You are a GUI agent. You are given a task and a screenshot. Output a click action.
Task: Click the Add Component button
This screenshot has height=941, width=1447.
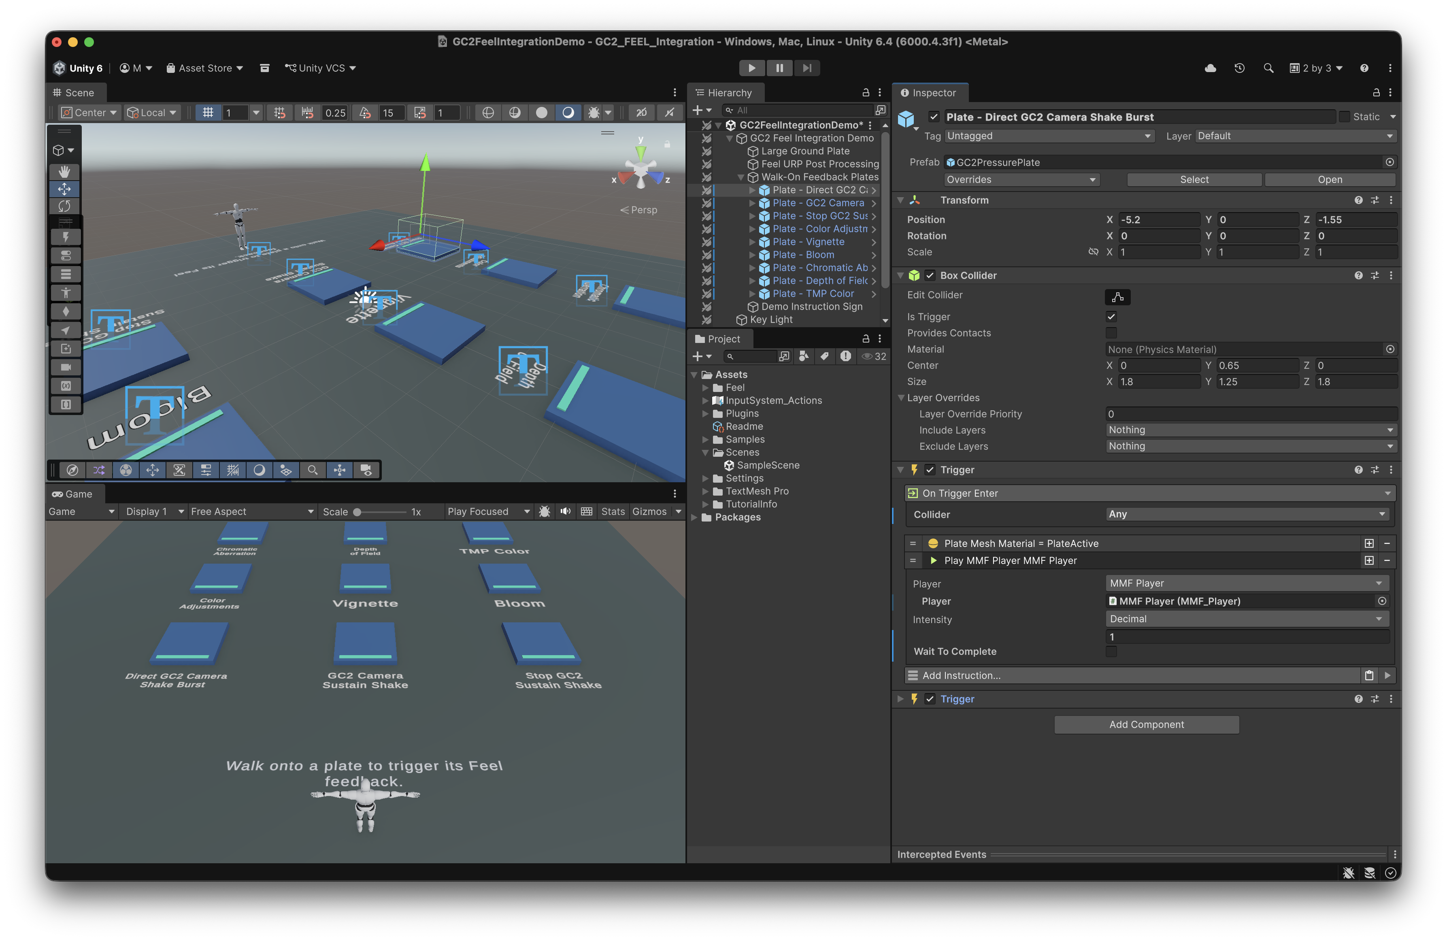pos(1147,724)
